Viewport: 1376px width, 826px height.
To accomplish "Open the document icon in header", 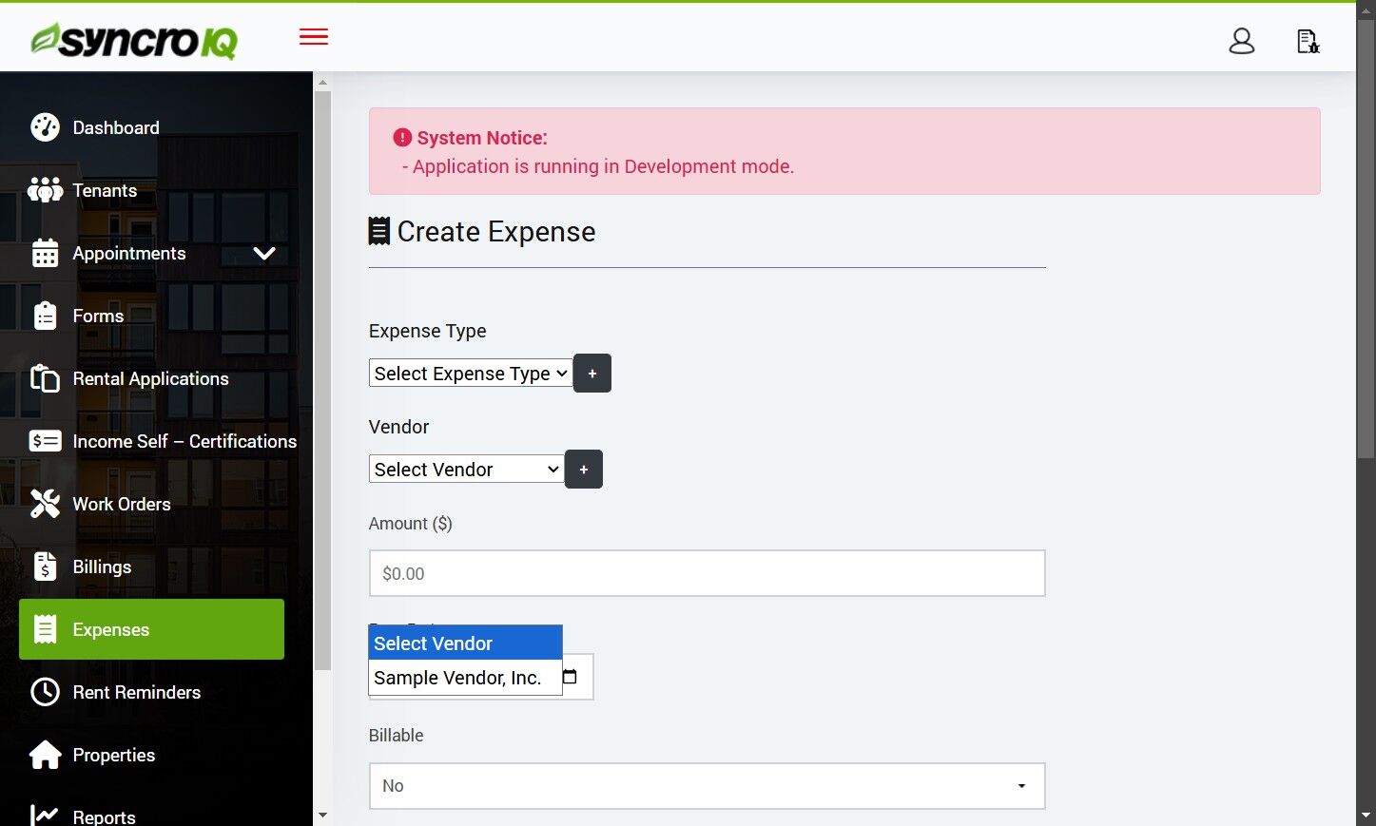I will click(1308, 41).
